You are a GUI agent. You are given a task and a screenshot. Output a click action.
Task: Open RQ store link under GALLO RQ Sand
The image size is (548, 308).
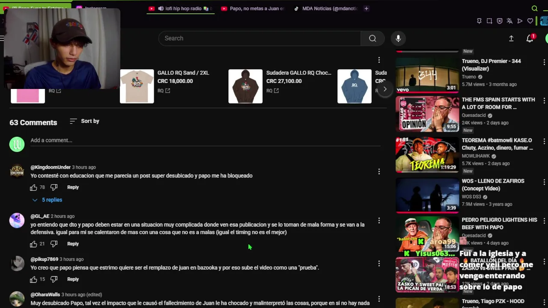(x=164, y=91)
